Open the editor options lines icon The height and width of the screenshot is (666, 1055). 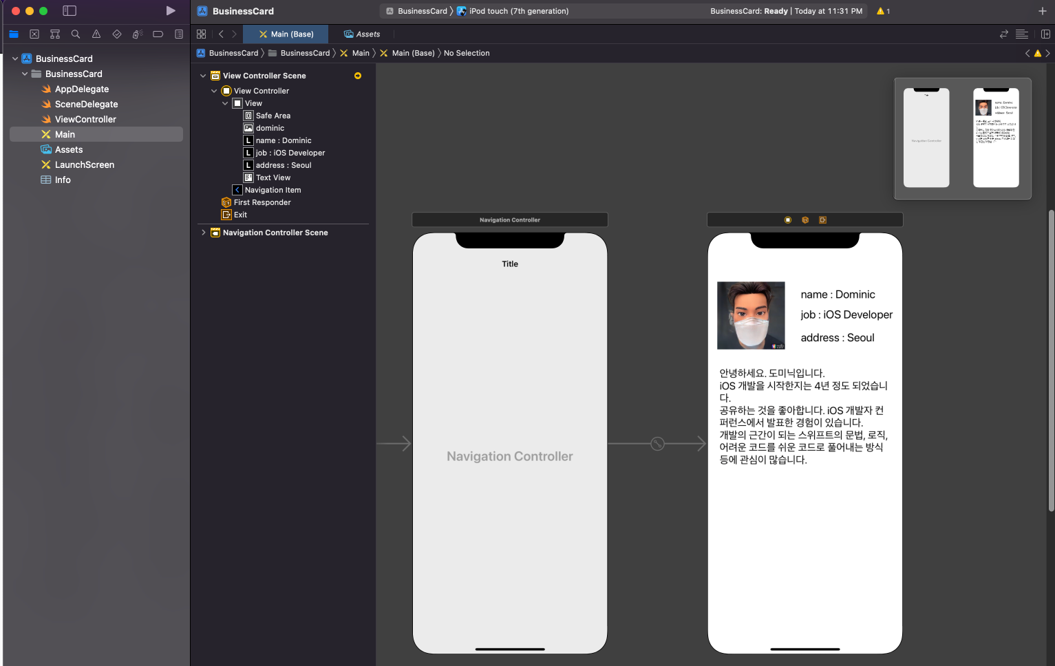(x=1021, y=33)
